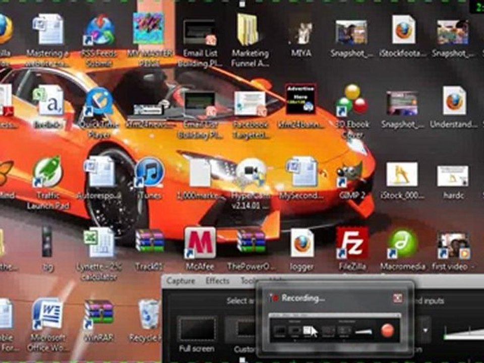Open the Mastering a website document icon
This screenshot has height=363, width=484.
point(48,29)
